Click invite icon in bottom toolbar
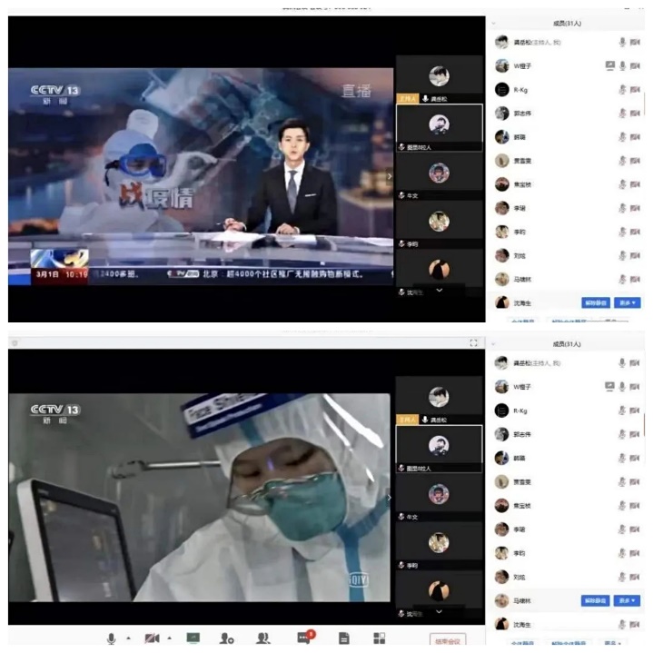The height and width of the screenshot is (653, 653). click(x=227, y=638)
